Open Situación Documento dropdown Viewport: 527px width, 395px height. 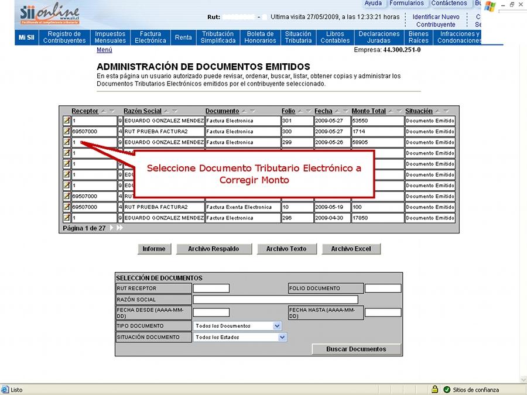click(x=282, y=337)
